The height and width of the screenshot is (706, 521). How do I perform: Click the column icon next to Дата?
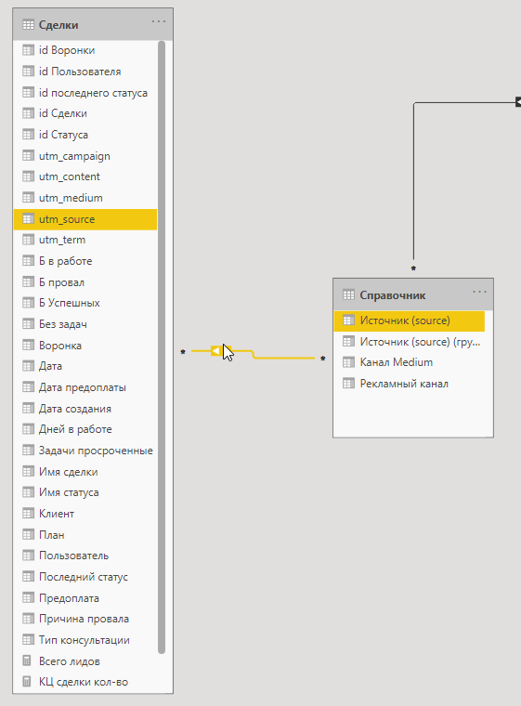tap(28, 366)
